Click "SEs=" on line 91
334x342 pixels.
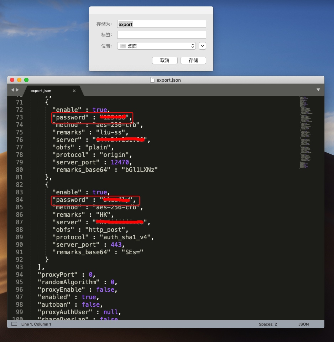132,252
